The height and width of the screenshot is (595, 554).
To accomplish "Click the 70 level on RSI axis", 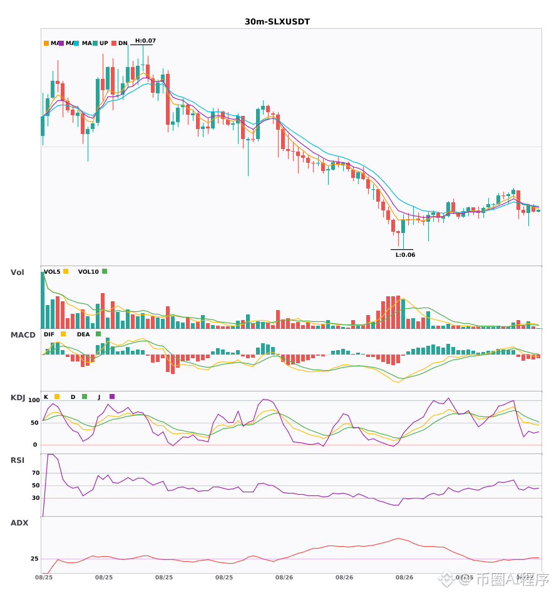I will [x=36, y=473].
